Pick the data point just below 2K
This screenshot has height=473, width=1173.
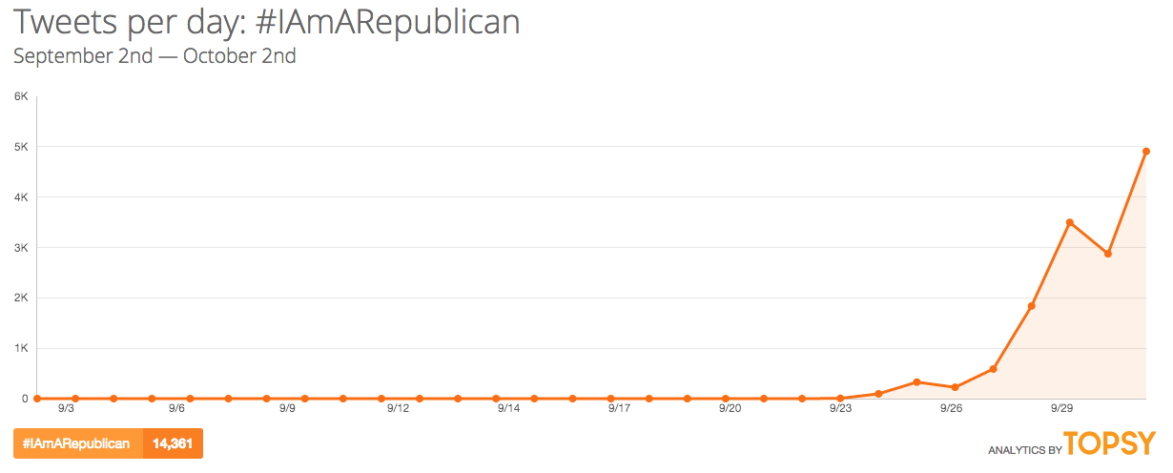(x=1032, y=306)
